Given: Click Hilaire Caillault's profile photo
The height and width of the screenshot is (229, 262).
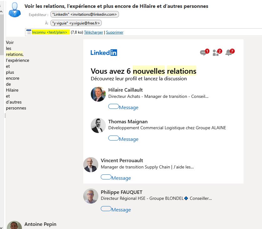Looking at the screenshot, I should click(x=98, y=94).
